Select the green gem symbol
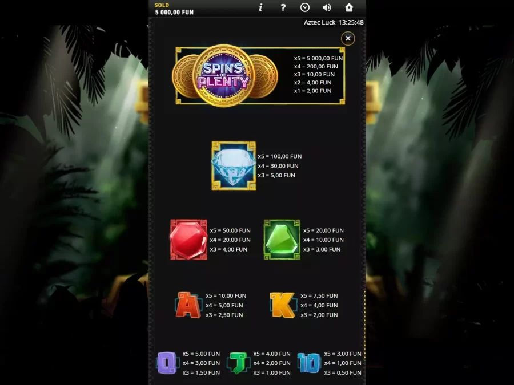Screen dimensions: 514x385 click(282, 240)
